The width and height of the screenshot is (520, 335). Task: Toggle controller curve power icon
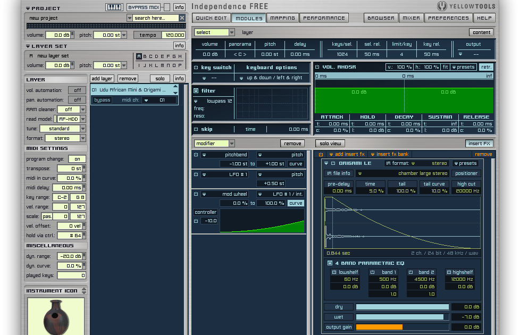click(x=196, y=221)
